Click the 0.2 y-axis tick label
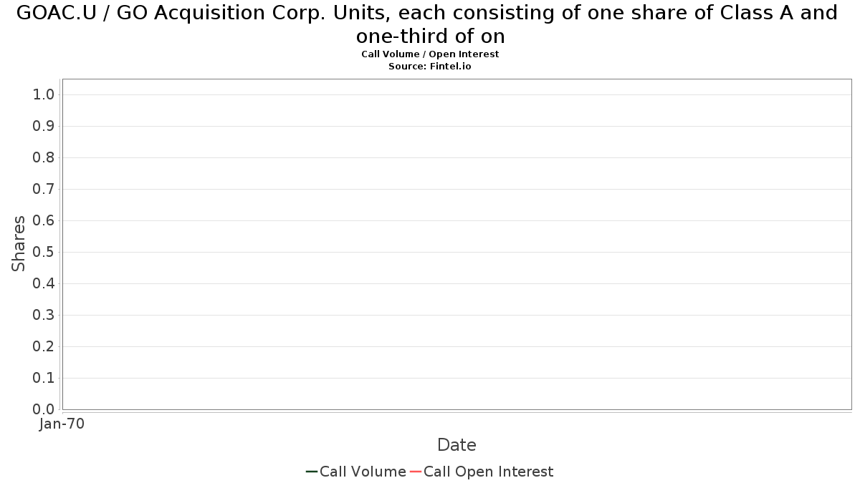The image size is (860, 483). point(44,347)
